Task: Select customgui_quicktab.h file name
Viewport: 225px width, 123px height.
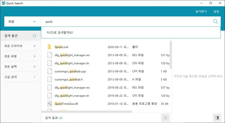Action: (x=68, y=80)
